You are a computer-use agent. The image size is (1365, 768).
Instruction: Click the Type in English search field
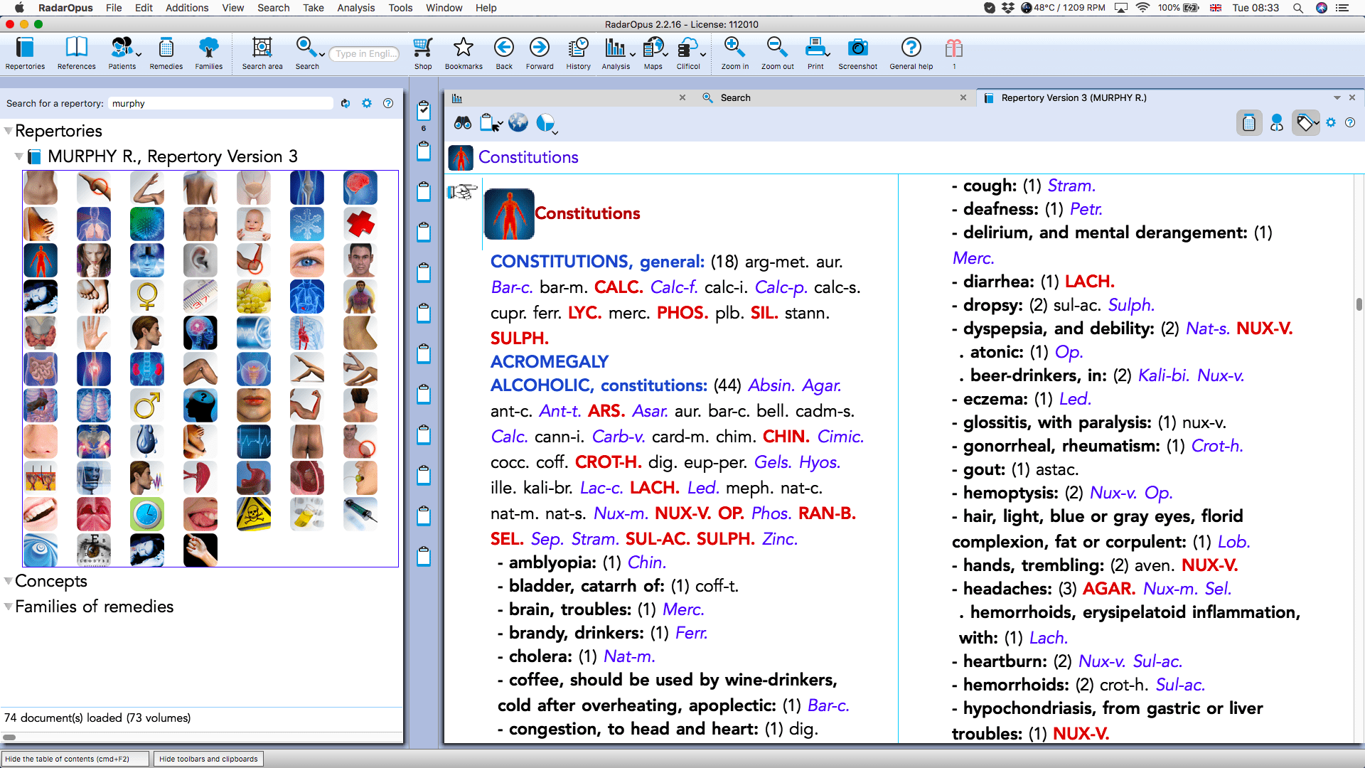pos(365,53)
